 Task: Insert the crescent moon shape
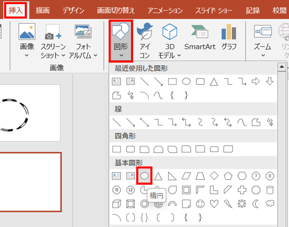[256, 204]
